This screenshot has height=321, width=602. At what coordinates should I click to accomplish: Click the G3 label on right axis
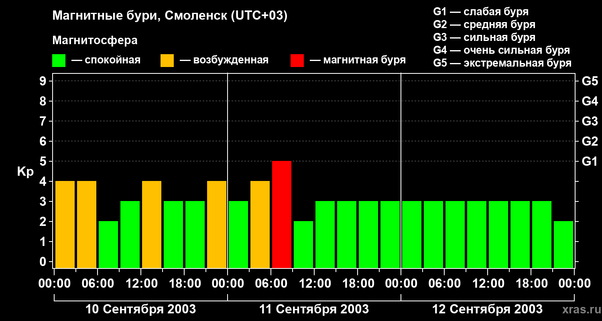click(x=590, y=121)
